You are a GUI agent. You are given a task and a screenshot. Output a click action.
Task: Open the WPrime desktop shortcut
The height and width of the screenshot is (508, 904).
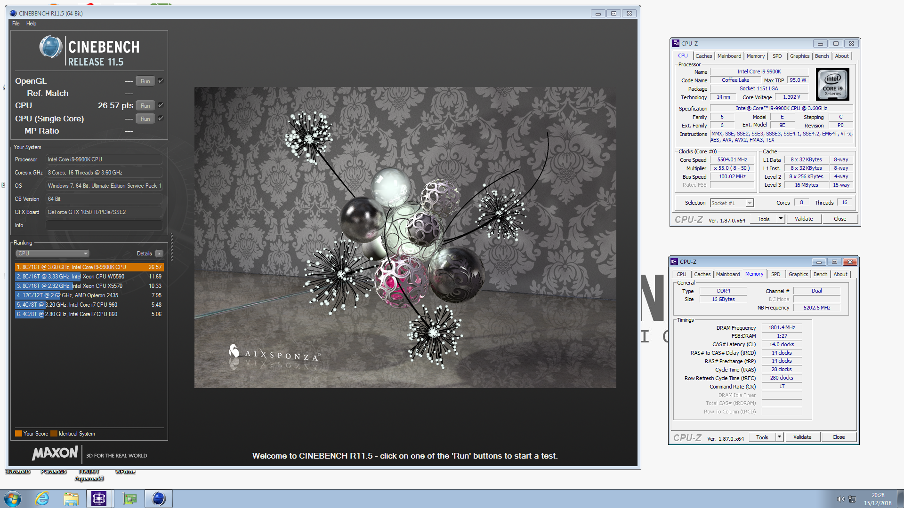click(x=125, y=471)
